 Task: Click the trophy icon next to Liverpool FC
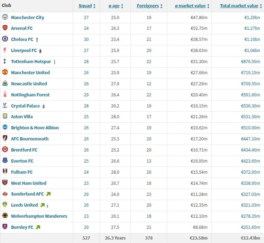pos(40,51)
